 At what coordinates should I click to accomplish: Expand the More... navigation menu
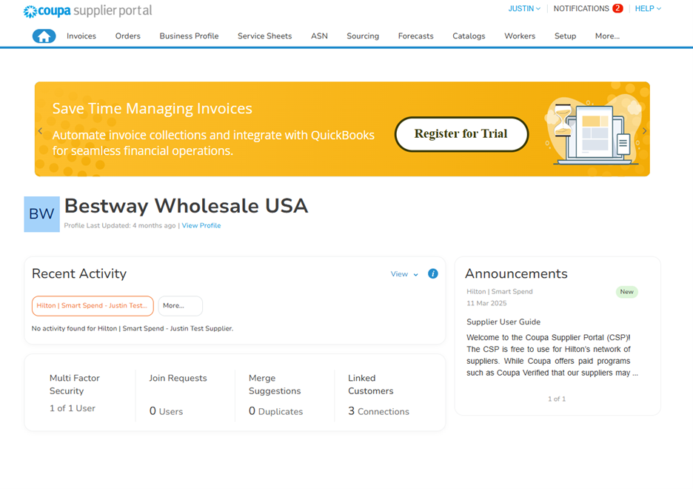point(607,36)
